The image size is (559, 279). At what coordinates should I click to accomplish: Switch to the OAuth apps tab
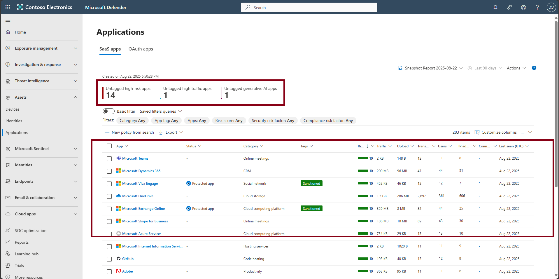141,49
